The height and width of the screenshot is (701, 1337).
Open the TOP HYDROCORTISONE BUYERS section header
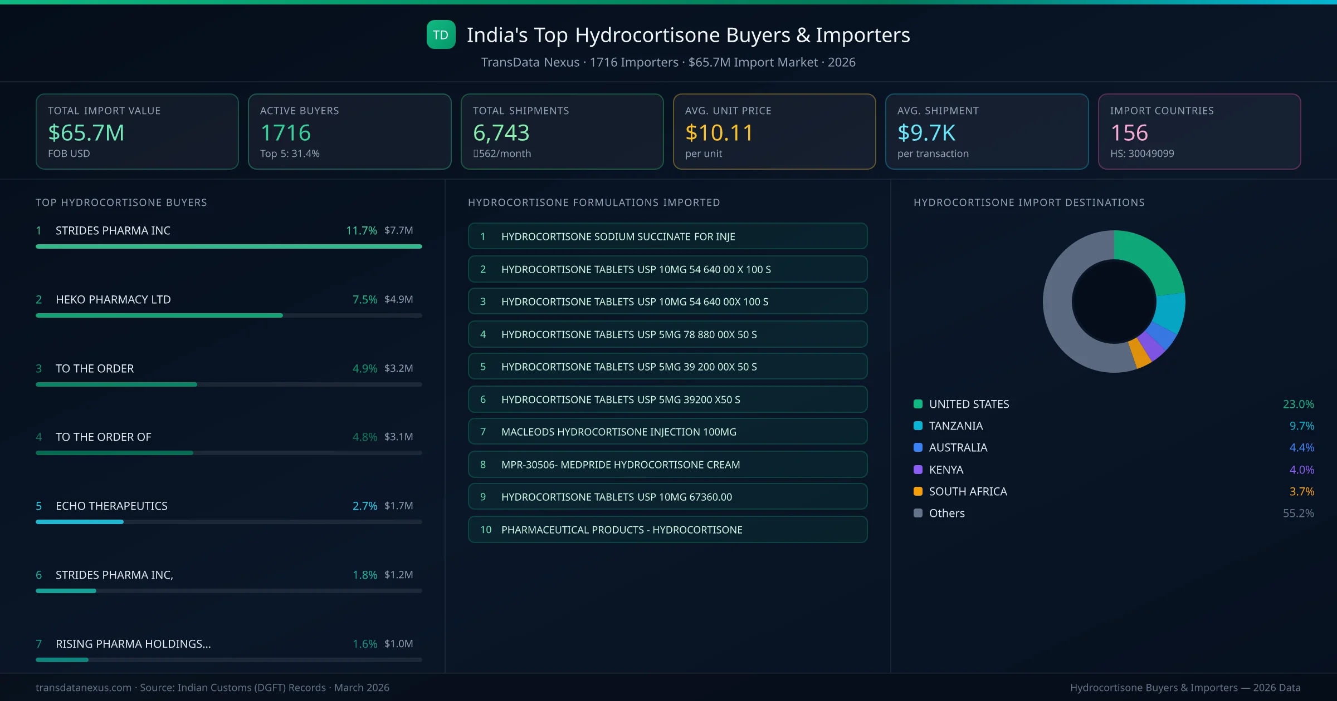pos(121,203)
